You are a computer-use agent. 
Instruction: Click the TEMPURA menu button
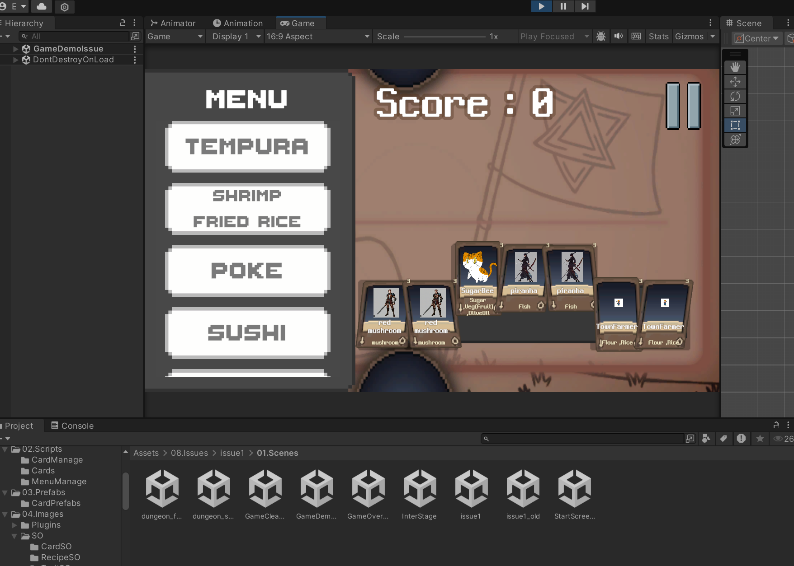click(x=247, y=147)
